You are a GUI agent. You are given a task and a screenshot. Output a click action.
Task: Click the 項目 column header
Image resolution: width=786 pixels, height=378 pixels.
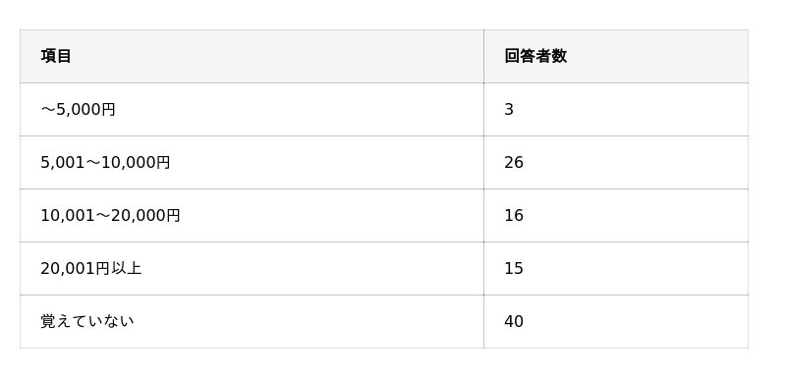click(56, 56)
